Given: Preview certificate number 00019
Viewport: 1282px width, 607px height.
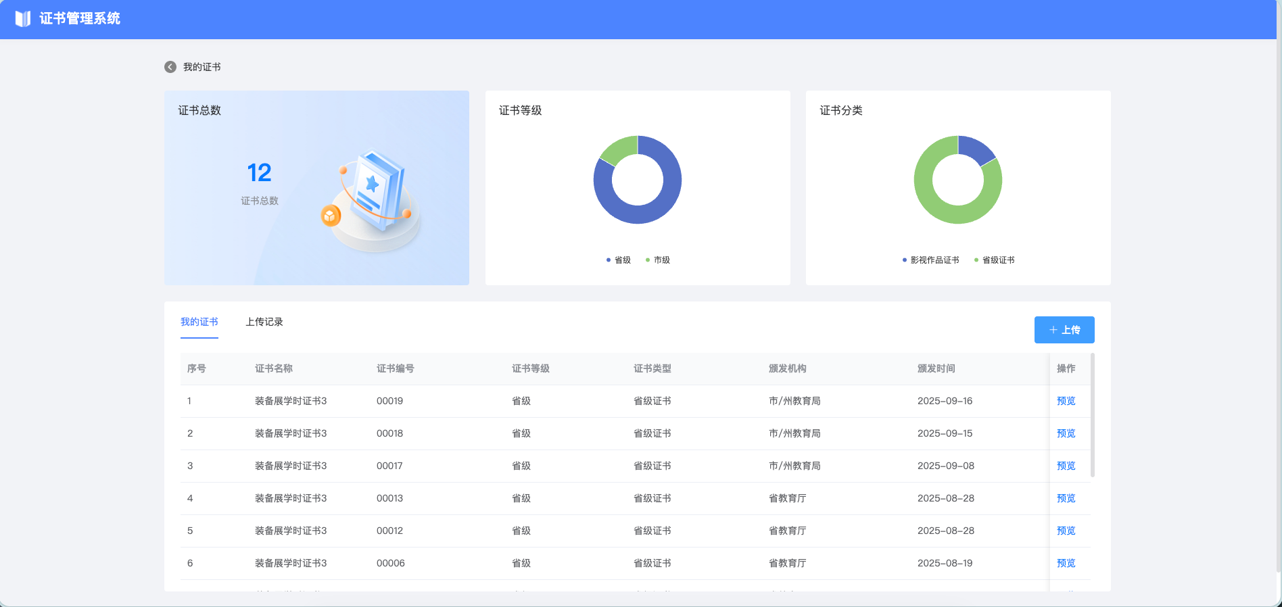Looking at the screenshot, I should 1066,401.
